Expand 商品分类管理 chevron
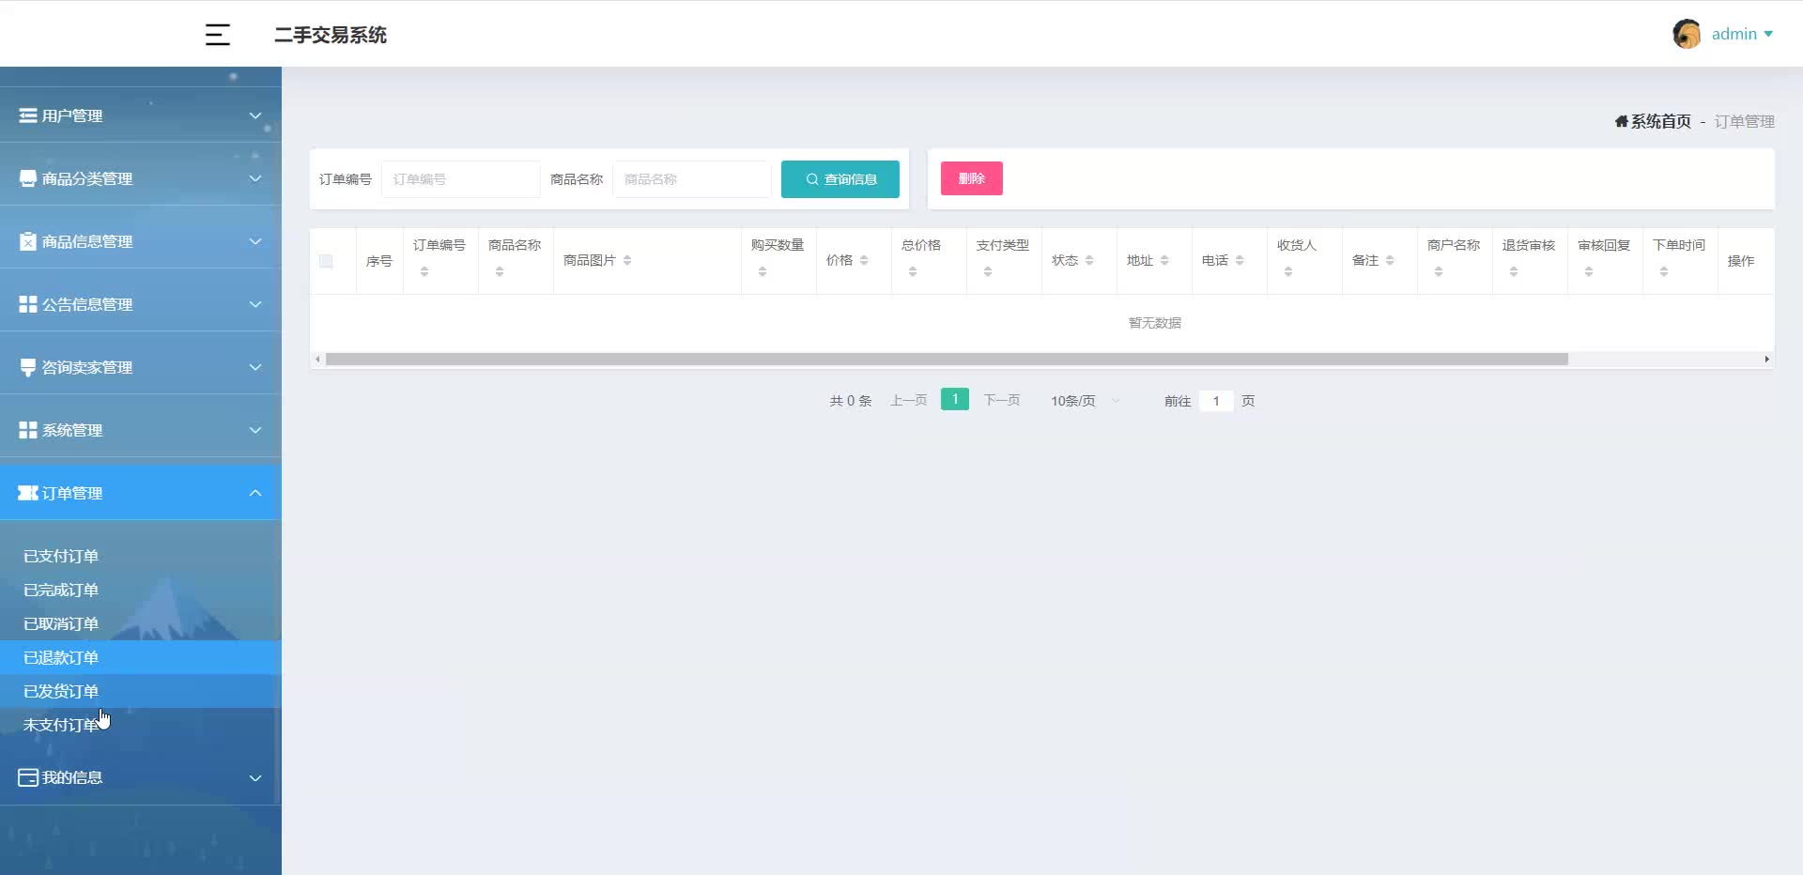Screen dimensions: 1803x875 coord(255,178)
